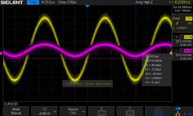This screenshot has width=193, height=116.
Task: Click the rising edge slope icon
Action: coord(177,23)
